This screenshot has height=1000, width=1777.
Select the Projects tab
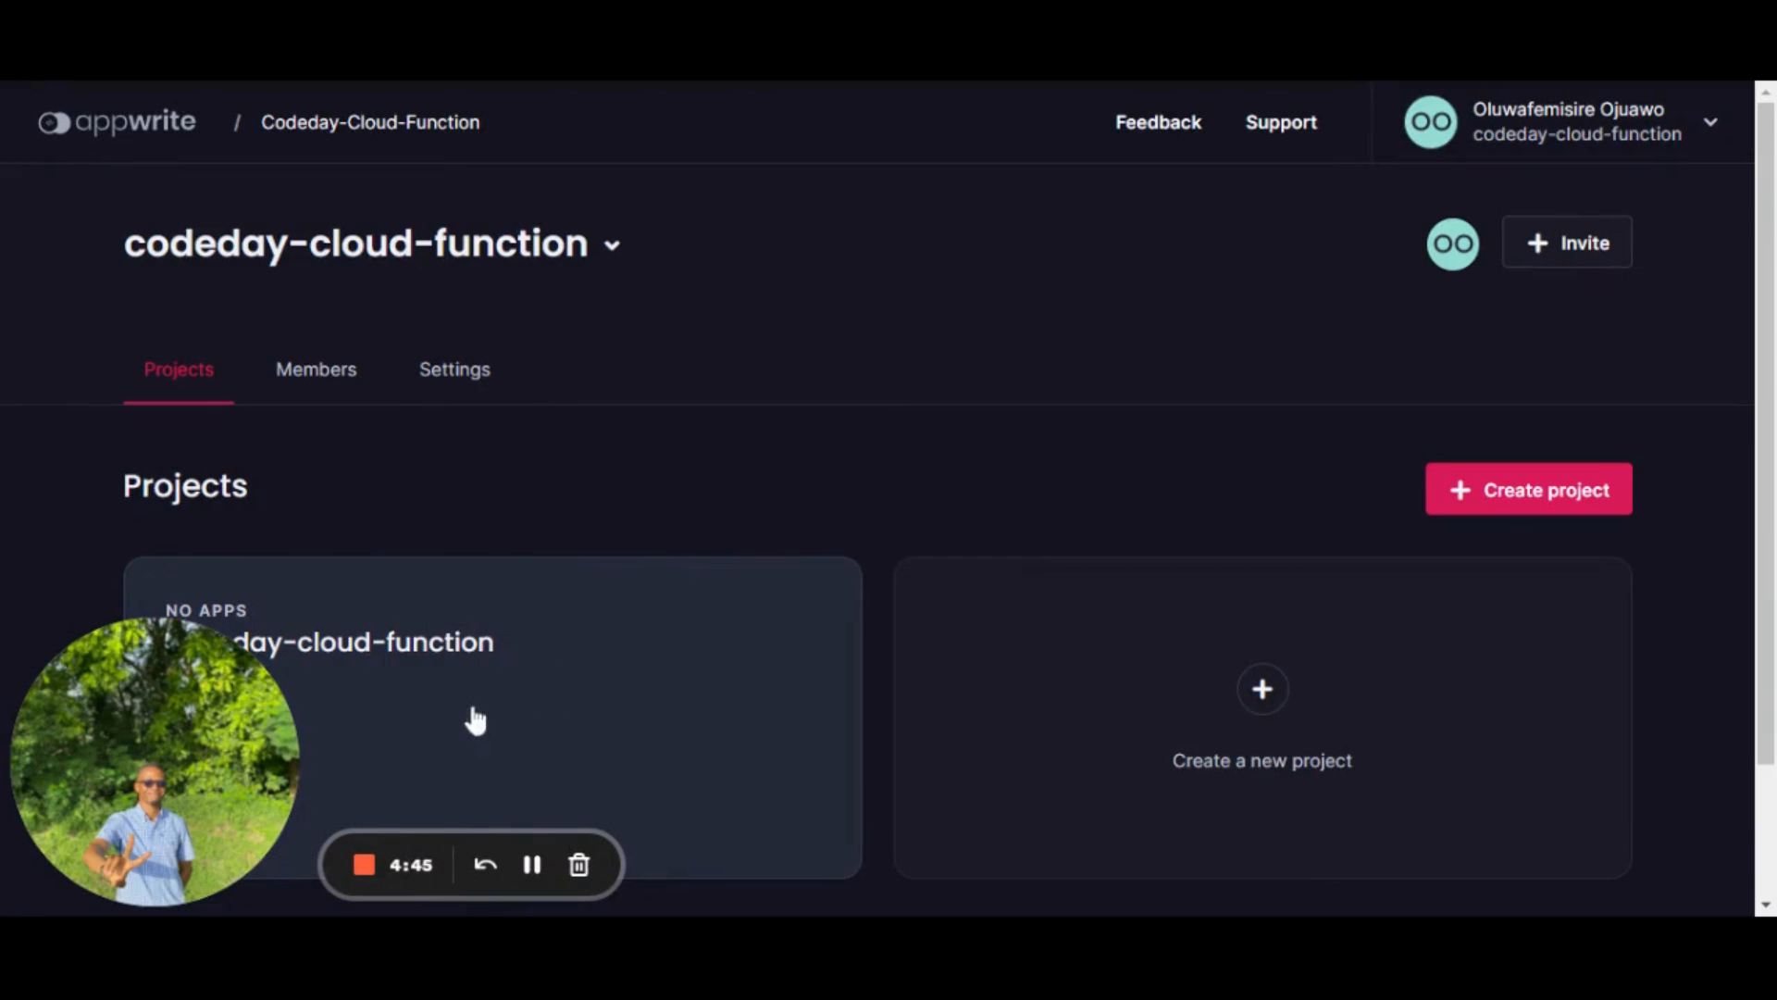[x=179, y=369]
